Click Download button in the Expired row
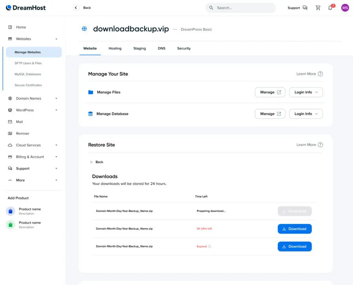353x285 pixels. (295, 246)
